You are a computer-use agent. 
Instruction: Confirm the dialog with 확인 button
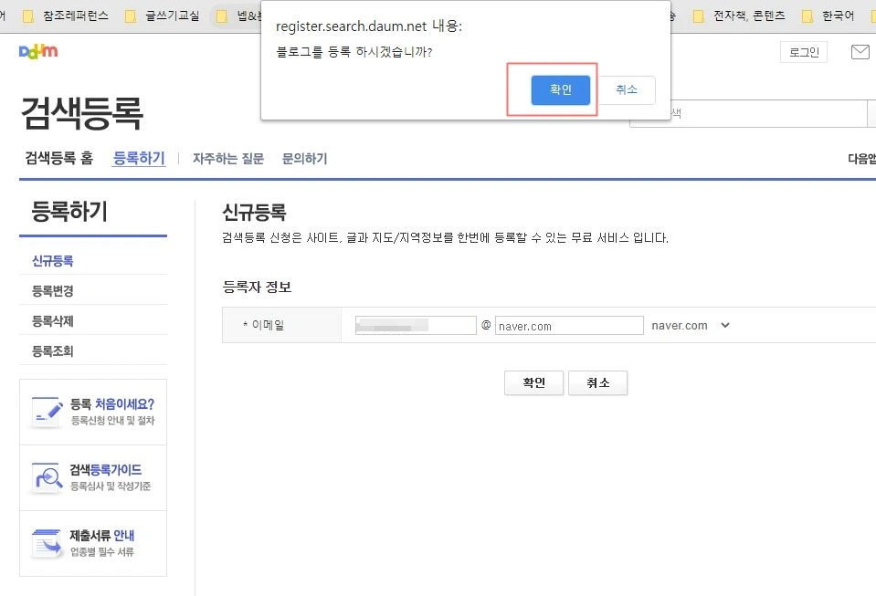[x=560, y=89]
